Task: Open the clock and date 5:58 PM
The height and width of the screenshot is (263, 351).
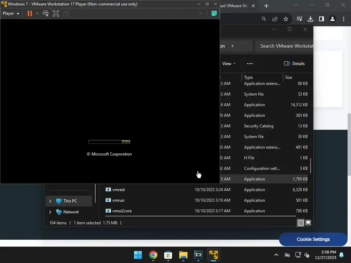Action: pyautogui.click(x=326, y=255)
